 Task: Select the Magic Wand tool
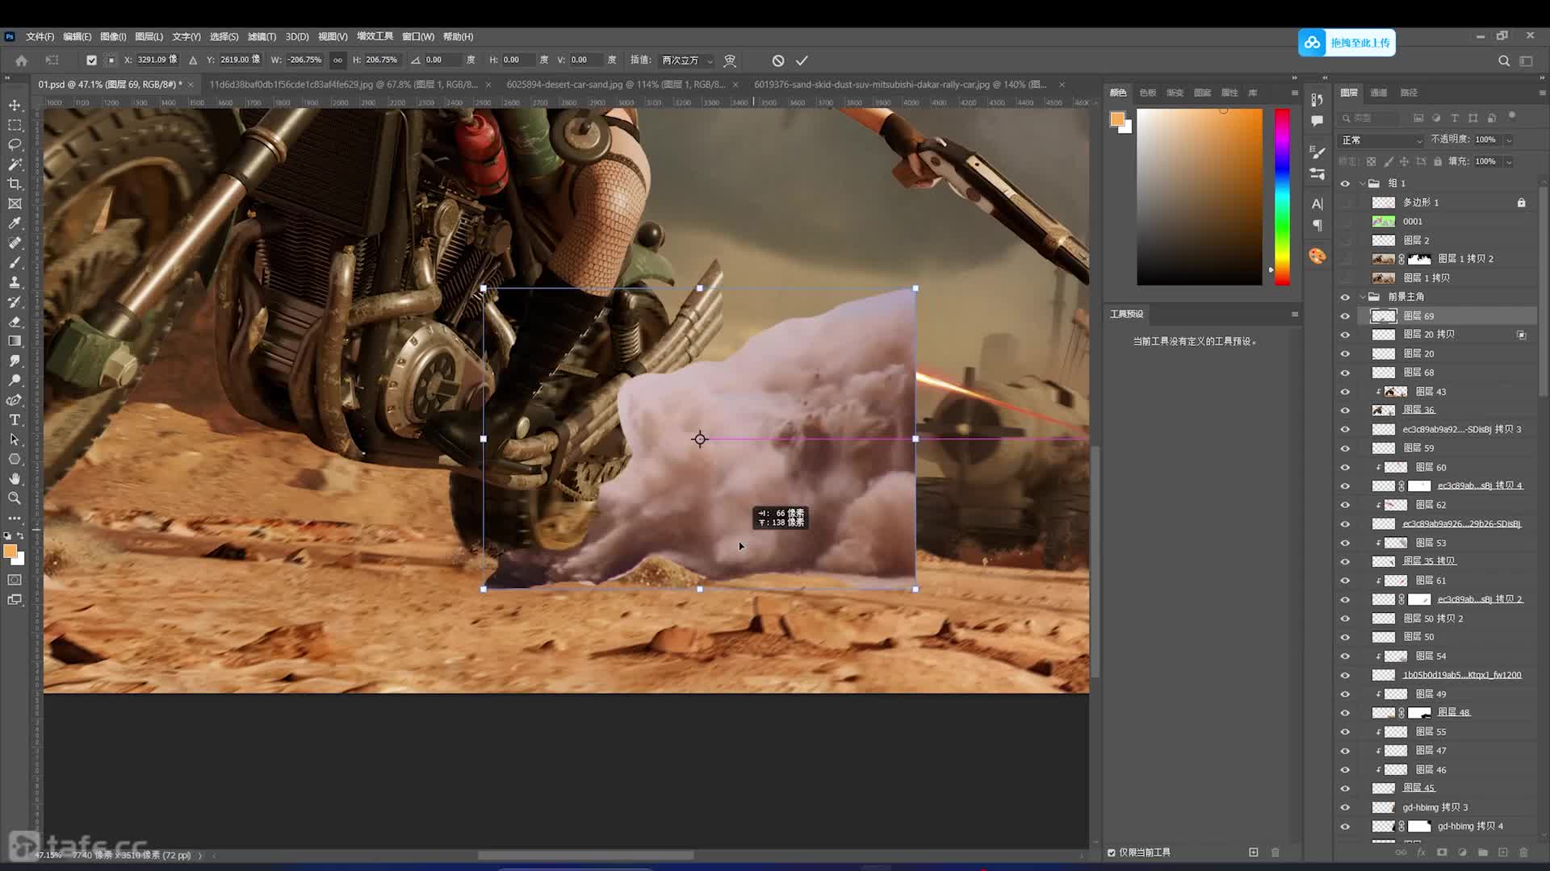tap(15, 165)
